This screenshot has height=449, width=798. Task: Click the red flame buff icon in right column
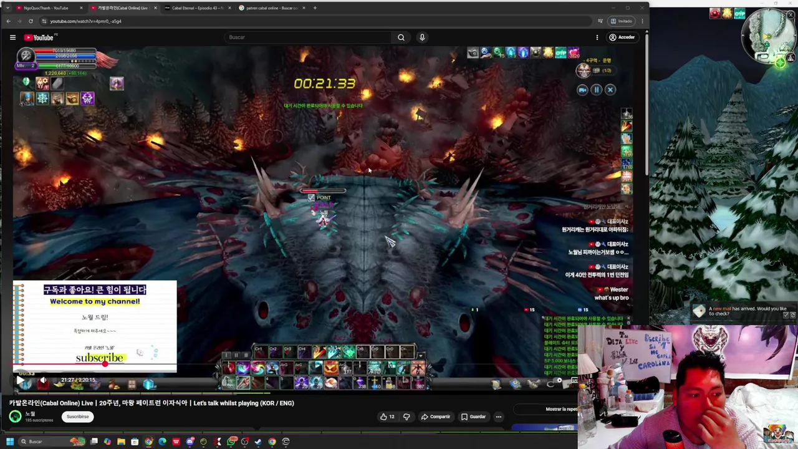coord(627,127)
